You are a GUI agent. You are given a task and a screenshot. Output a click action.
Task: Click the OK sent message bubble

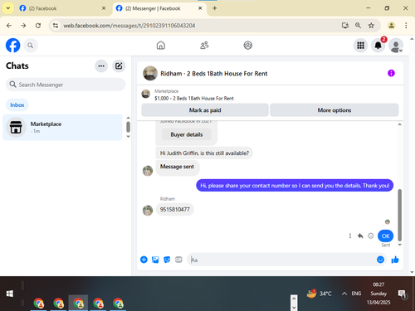point(385,236)
